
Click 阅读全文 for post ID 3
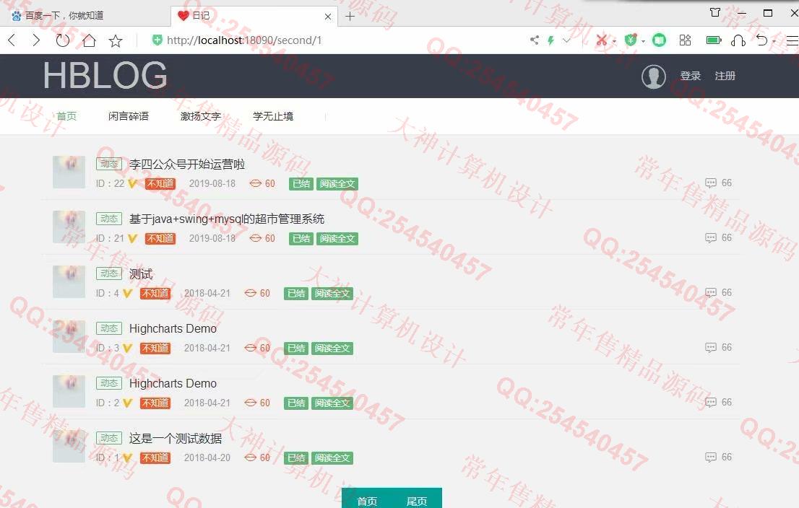tap(332, 349)
